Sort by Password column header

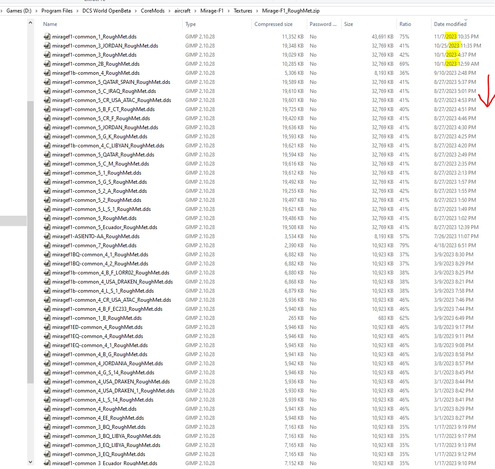[x=324, y=24]
